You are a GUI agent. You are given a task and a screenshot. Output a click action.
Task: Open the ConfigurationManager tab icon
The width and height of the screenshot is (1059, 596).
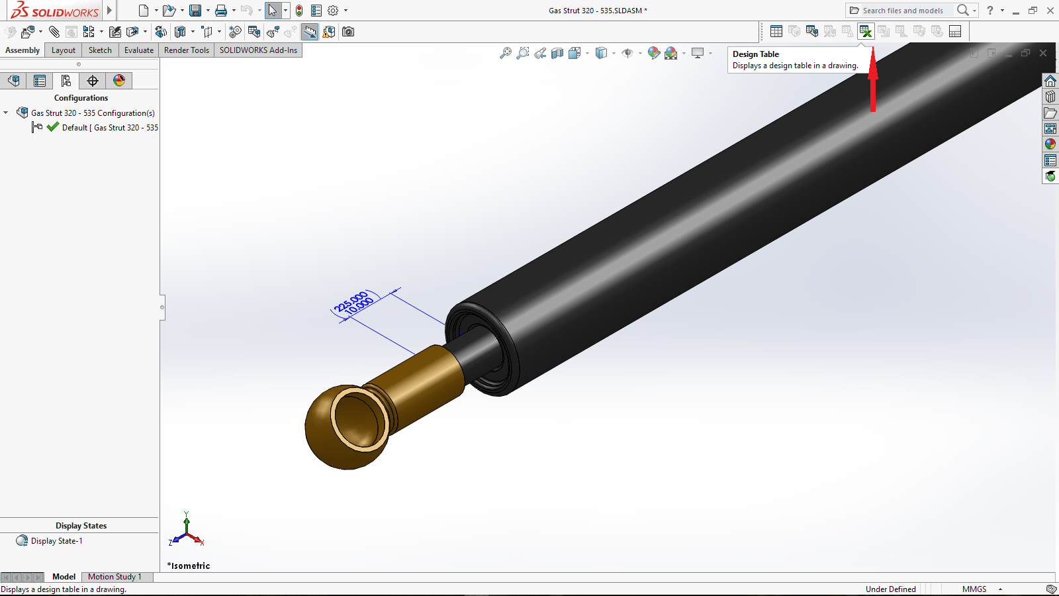click(66, 81)
